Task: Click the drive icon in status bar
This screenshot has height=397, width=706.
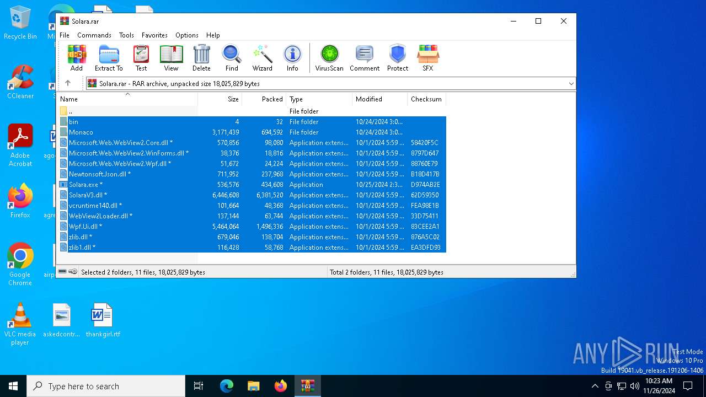Action: click(62, 272)
